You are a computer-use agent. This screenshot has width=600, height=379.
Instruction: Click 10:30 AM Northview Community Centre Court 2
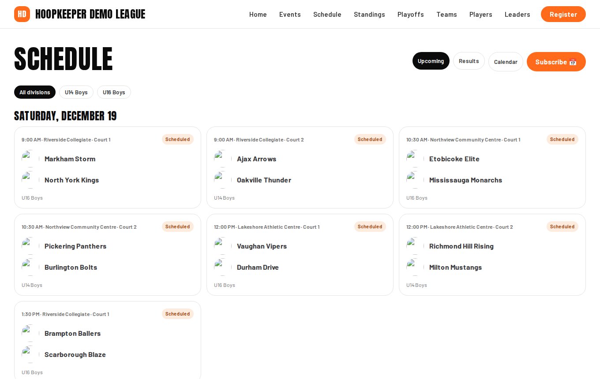click(x=79, y=227)
